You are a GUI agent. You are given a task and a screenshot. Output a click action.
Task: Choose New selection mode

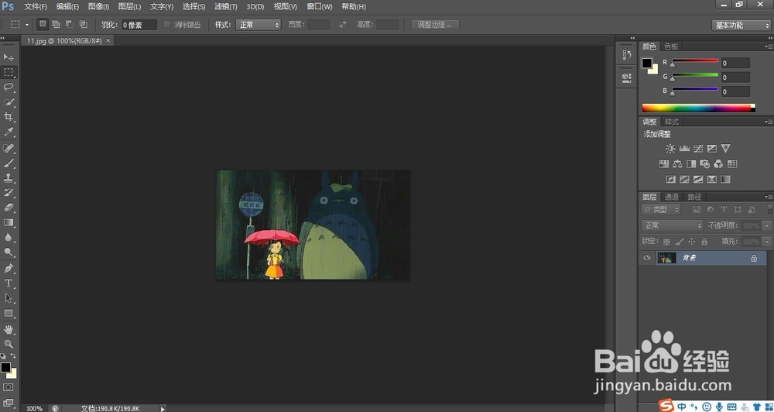pos(43,24)
